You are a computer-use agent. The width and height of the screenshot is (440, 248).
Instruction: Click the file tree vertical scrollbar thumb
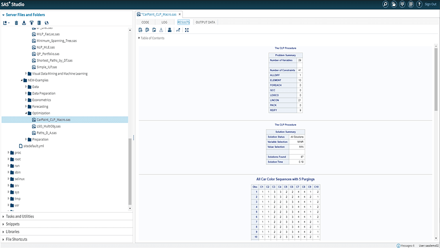point(130,171)
